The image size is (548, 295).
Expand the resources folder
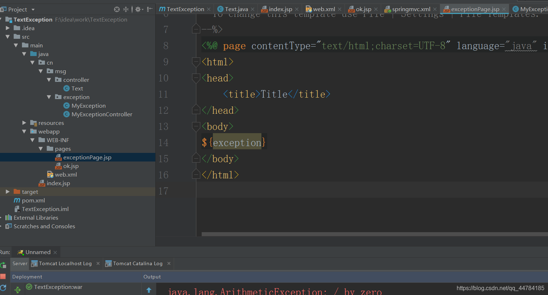coord(24,123)
